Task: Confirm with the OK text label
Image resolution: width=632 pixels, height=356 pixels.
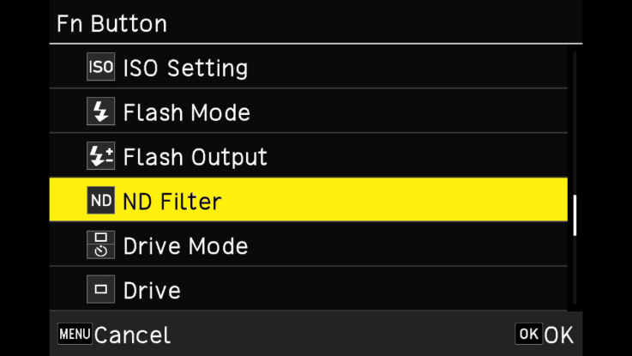Action: click(x=558, y=335)
